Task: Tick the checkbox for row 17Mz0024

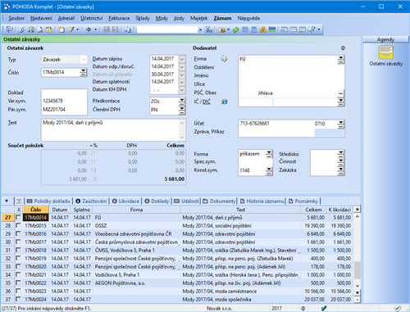Action: pos(18,299)
